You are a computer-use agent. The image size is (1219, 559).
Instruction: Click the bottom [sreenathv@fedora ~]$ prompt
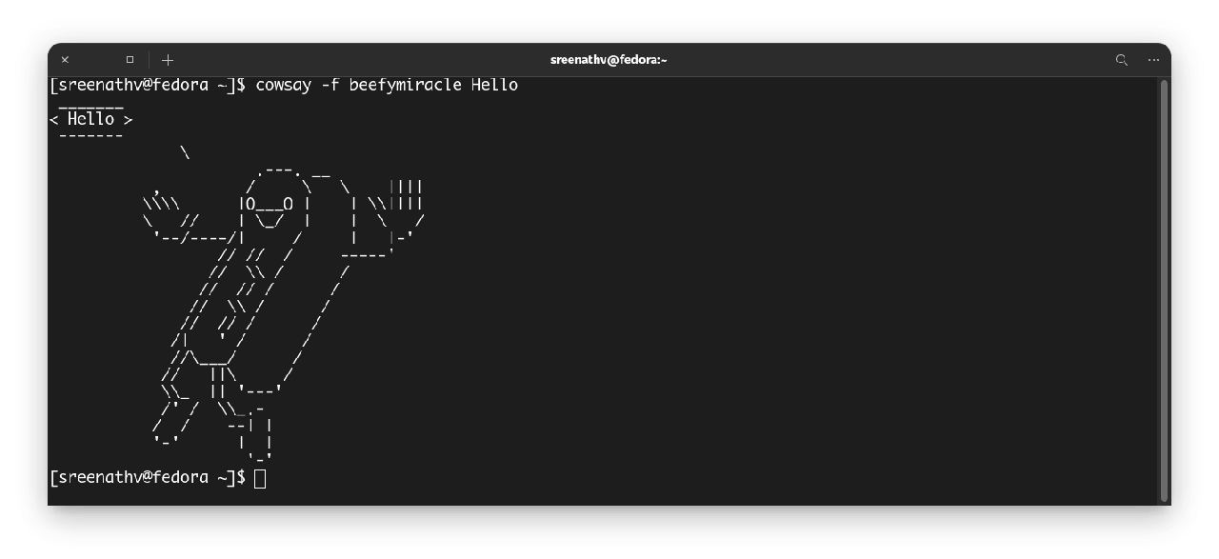(x=148, y=477)
